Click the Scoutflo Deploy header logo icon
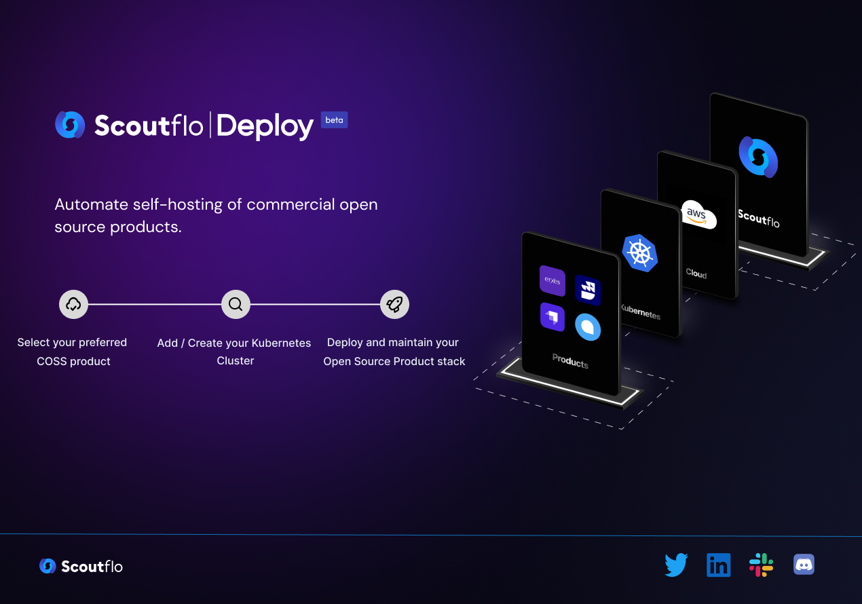 pyautogui.click(x=70, y=125)
